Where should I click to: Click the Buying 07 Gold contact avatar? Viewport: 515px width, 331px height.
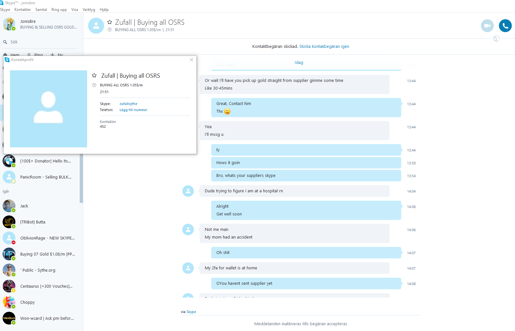coord(9,254)
